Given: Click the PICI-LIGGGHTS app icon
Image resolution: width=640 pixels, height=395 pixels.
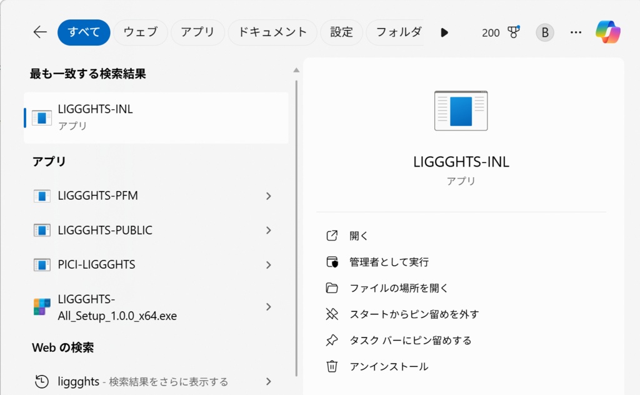Looking at the screenshot, I should [41, 264].
